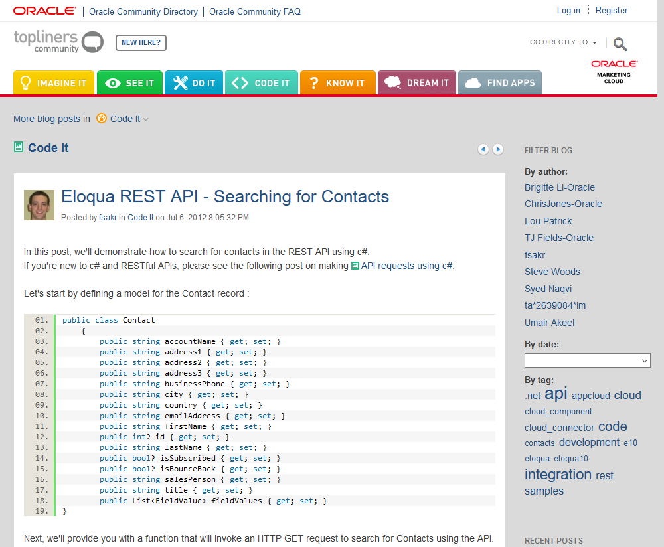Filter by author ta*2639084*im
This screenshot has width=664, height=547.
click(x=555, y=305)
